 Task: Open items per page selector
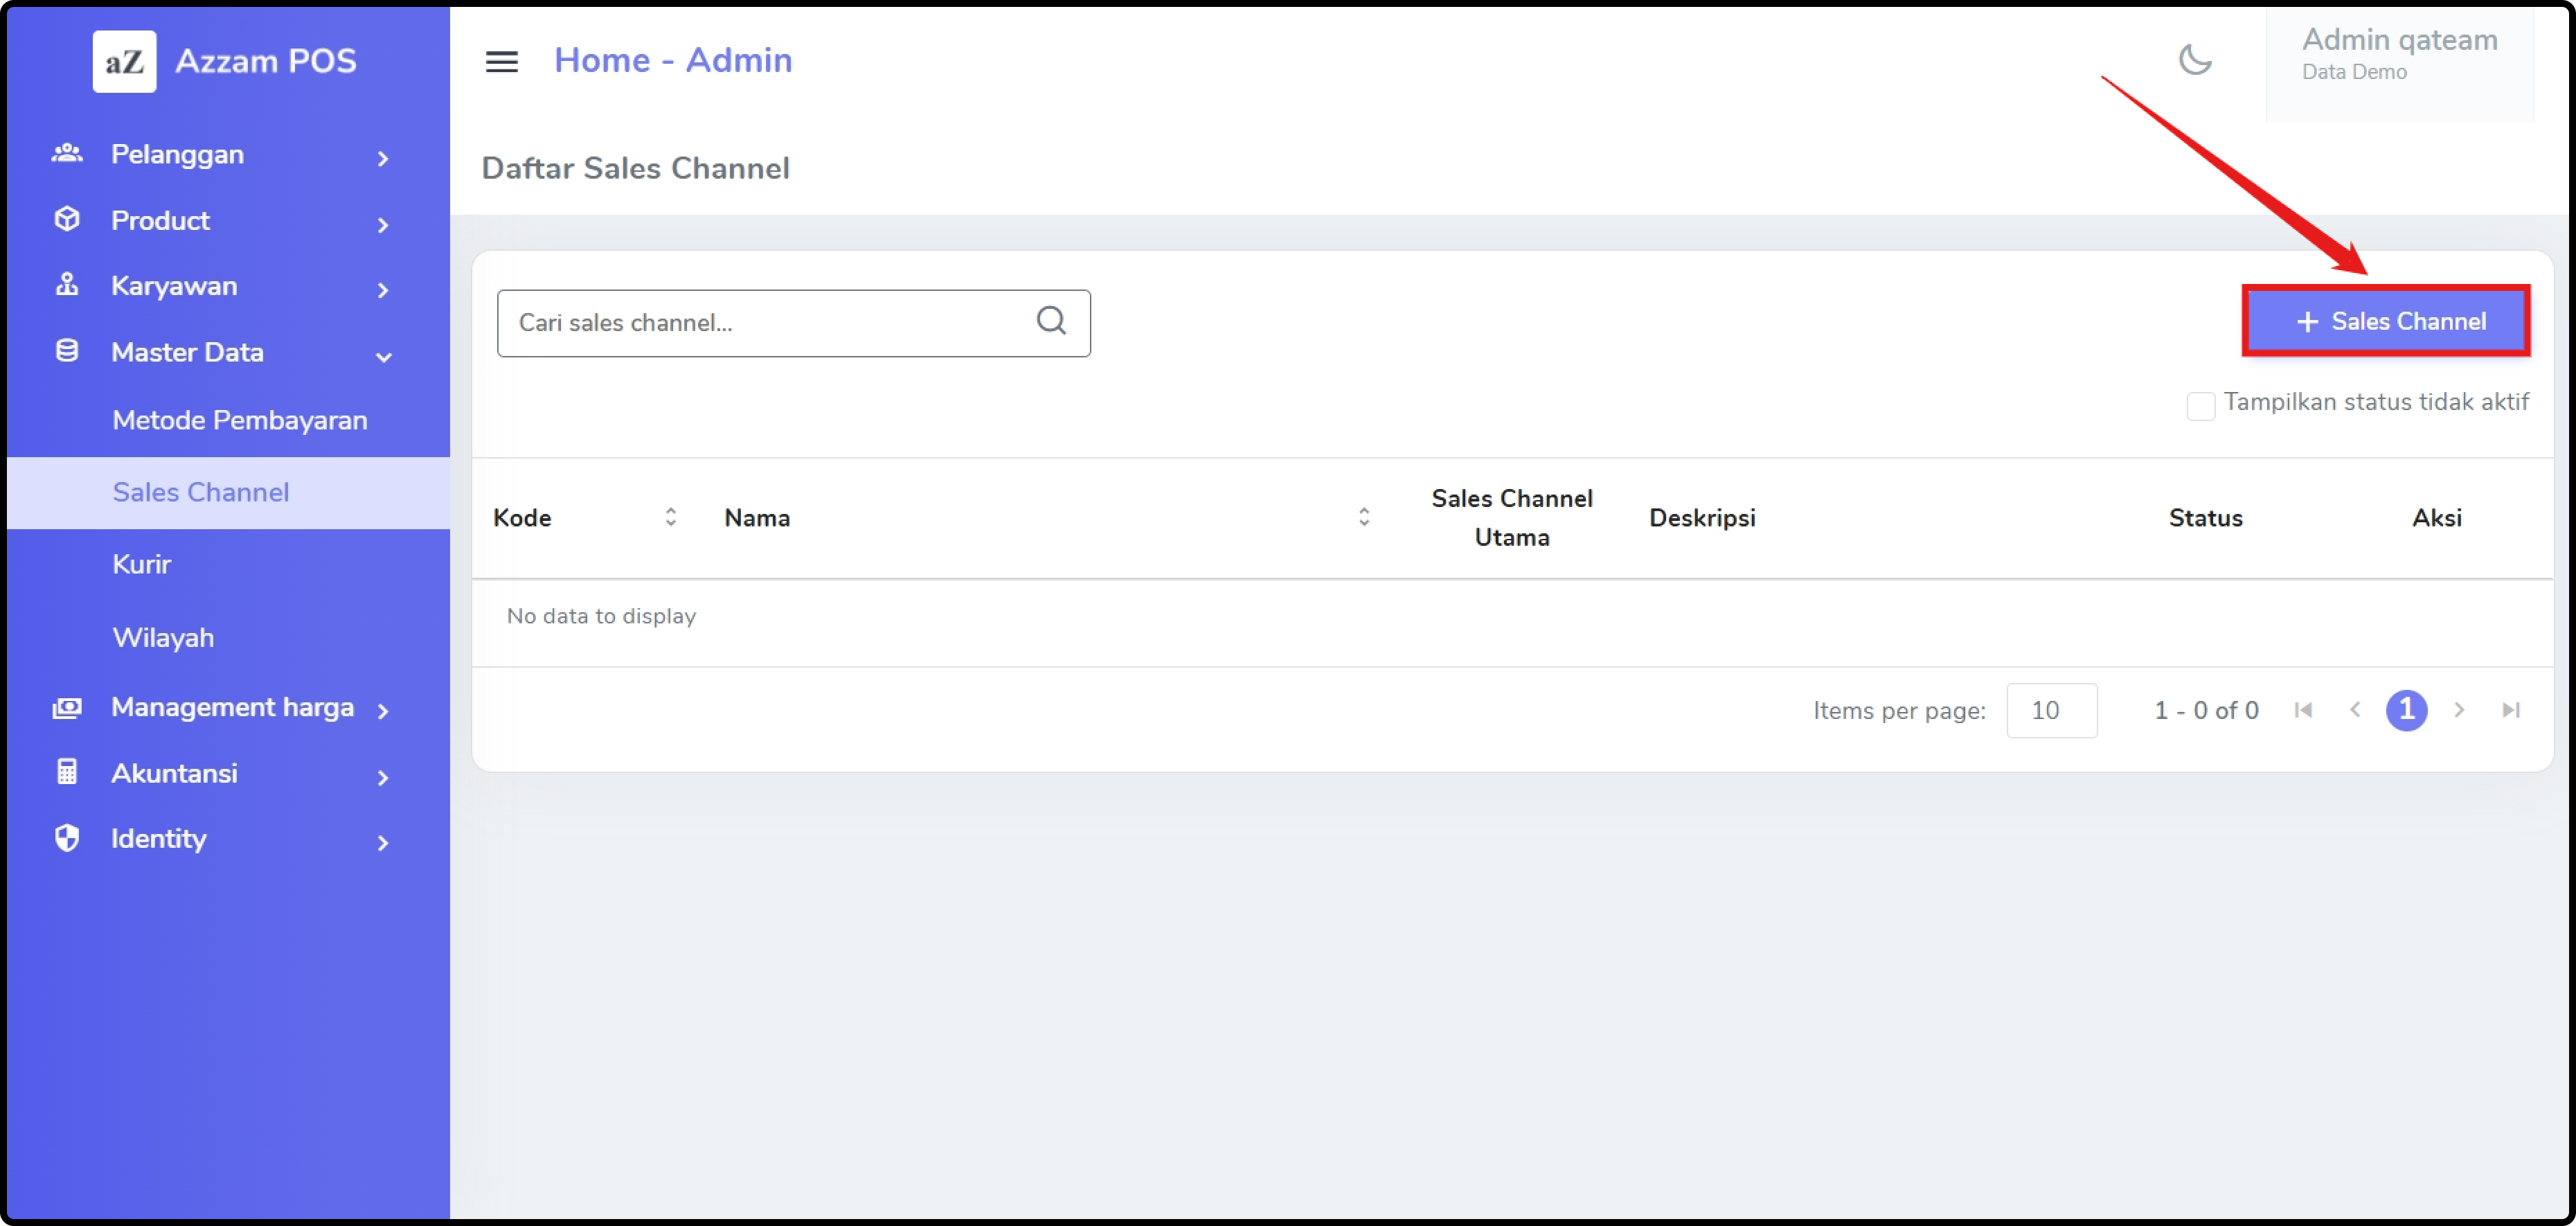pos(2051,711)
